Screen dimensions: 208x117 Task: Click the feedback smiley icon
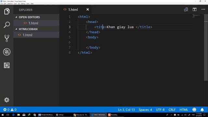click(194, 110)
